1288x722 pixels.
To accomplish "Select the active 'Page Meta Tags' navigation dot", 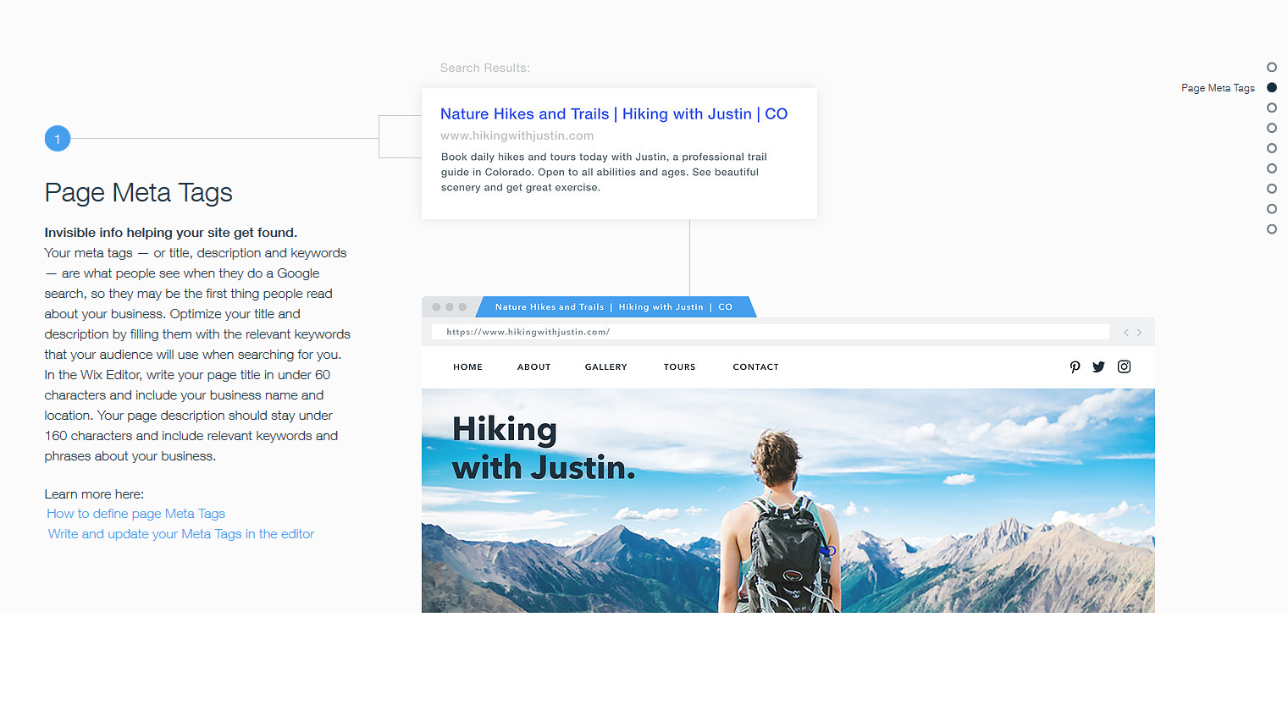I will (x=1271, y=87).
